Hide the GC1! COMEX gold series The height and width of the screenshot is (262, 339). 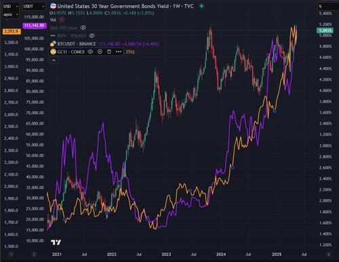[x=90, y=51]
